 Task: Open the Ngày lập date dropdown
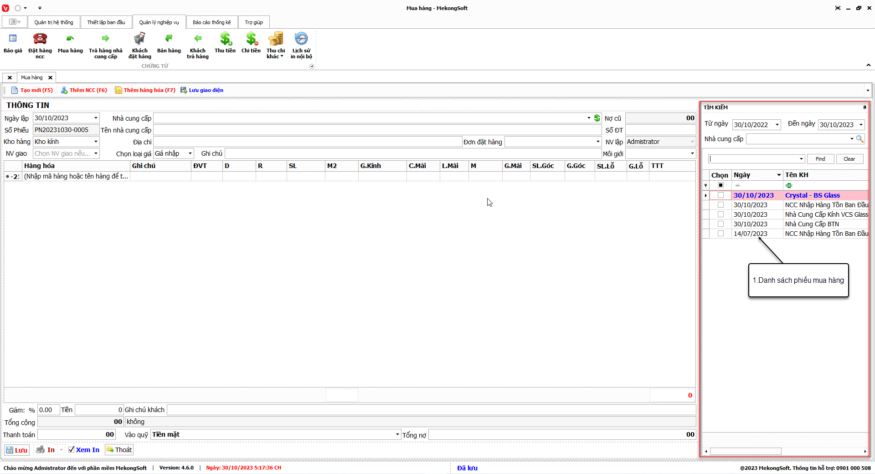[x=96, y=118]
